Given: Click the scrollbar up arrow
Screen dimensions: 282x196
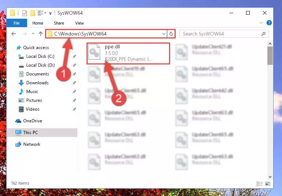Looking at the screenshot, I should tap(270, 44).
